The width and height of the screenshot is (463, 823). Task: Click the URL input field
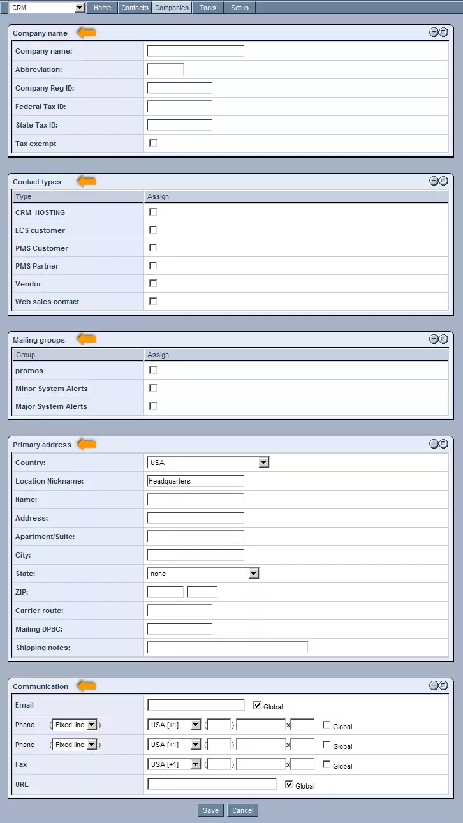coord(212,784)
